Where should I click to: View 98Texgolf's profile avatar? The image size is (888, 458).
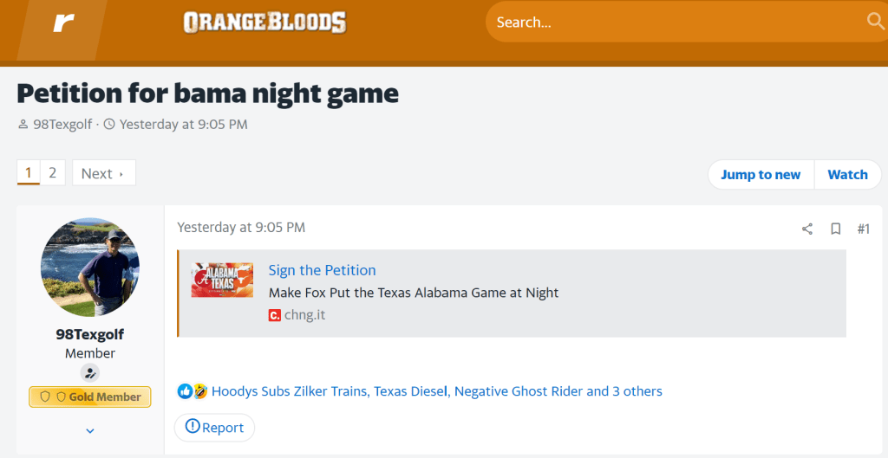click(90, 267)
